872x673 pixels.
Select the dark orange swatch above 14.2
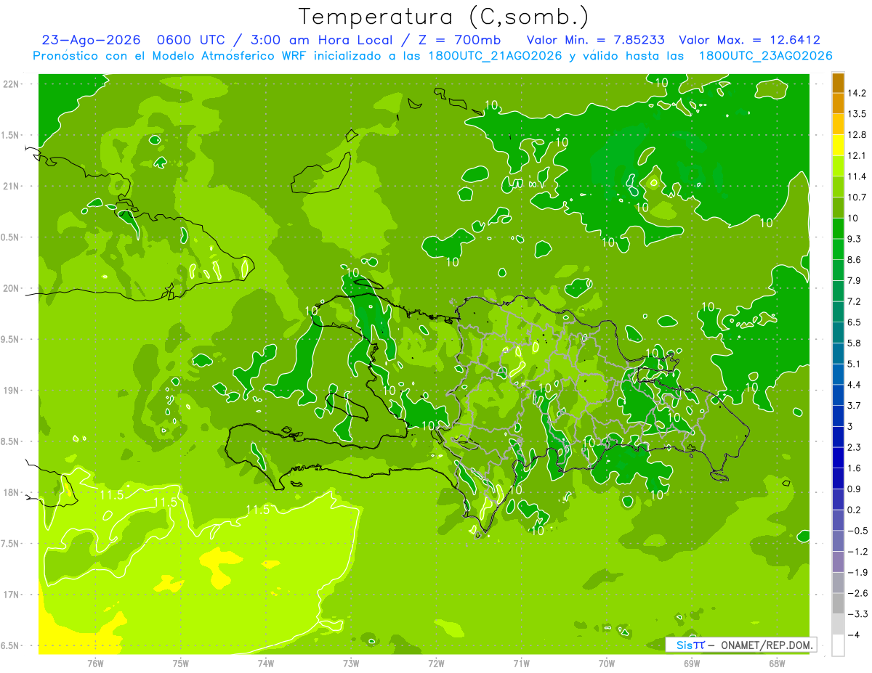(838, 83)
